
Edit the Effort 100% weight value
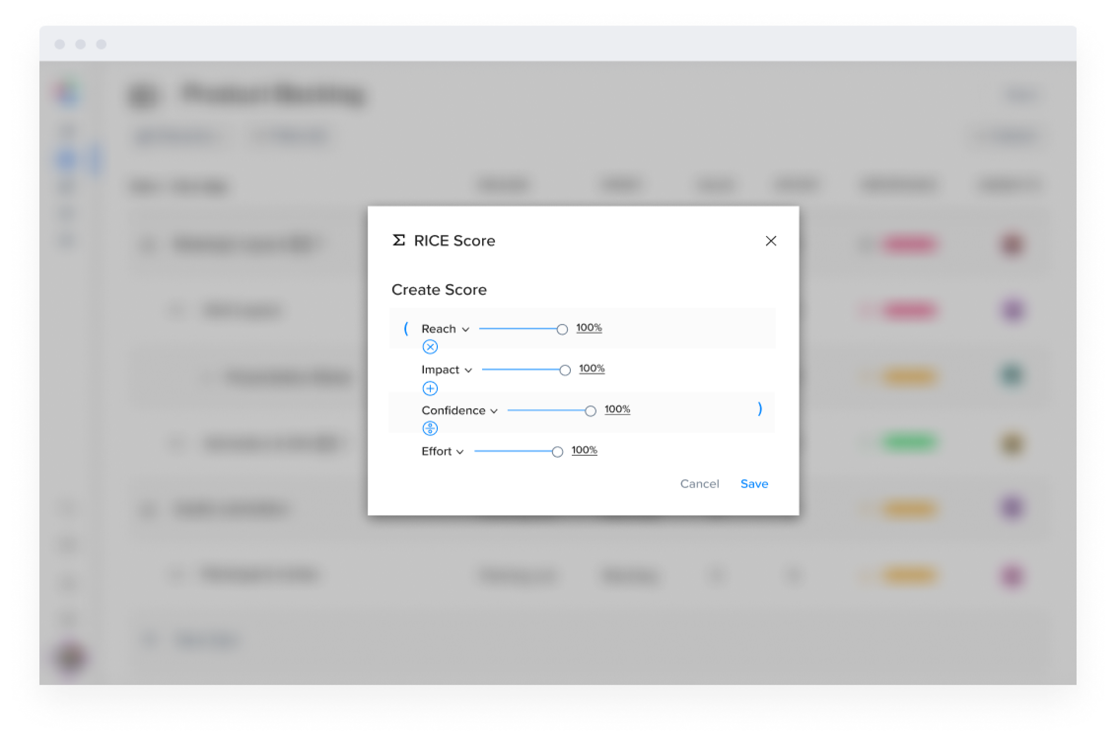click(584, 450)
